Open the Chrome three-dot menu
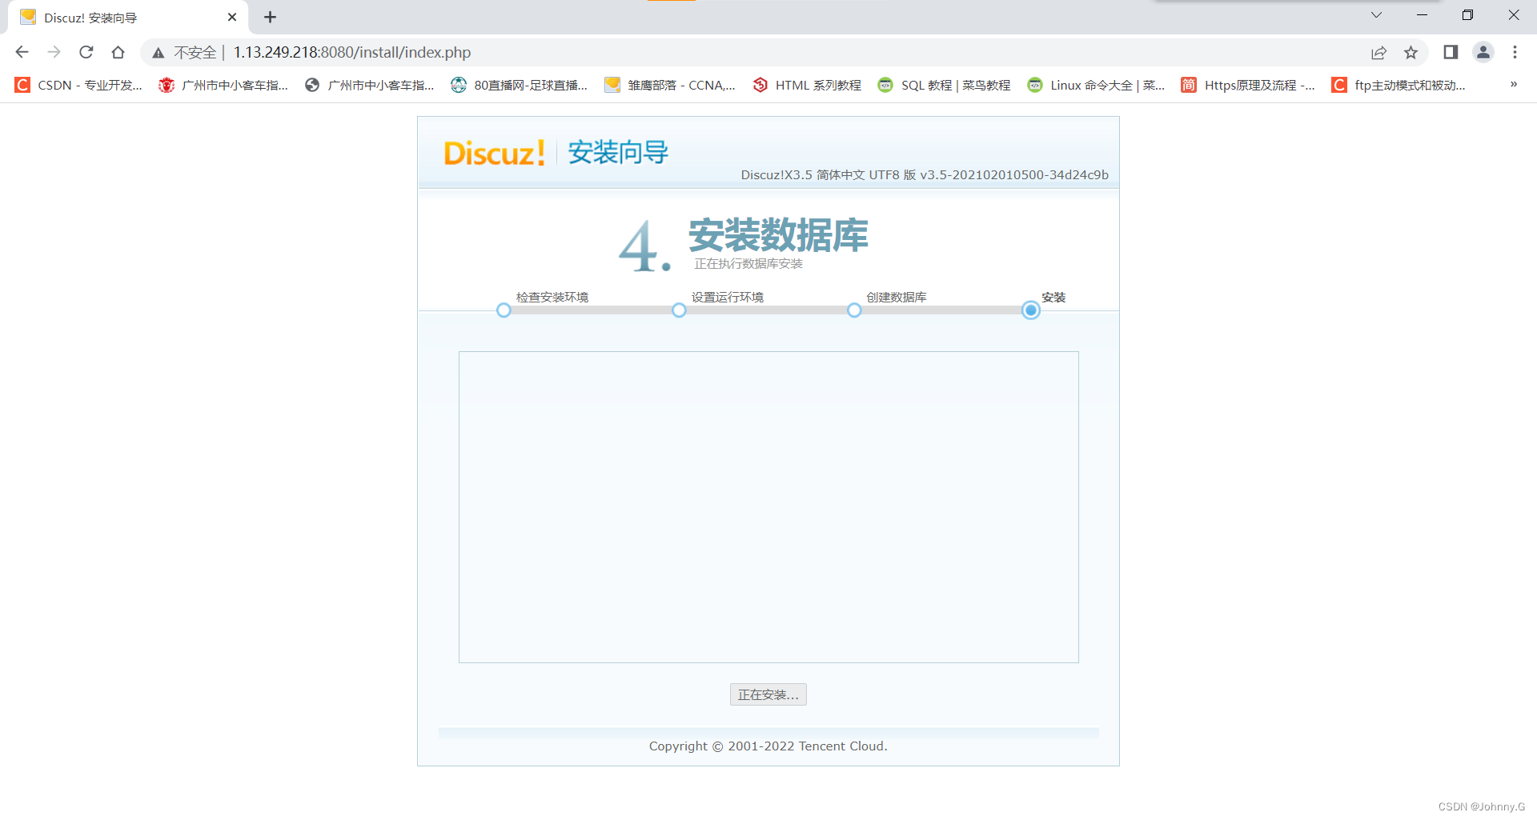 point(1515,52)
